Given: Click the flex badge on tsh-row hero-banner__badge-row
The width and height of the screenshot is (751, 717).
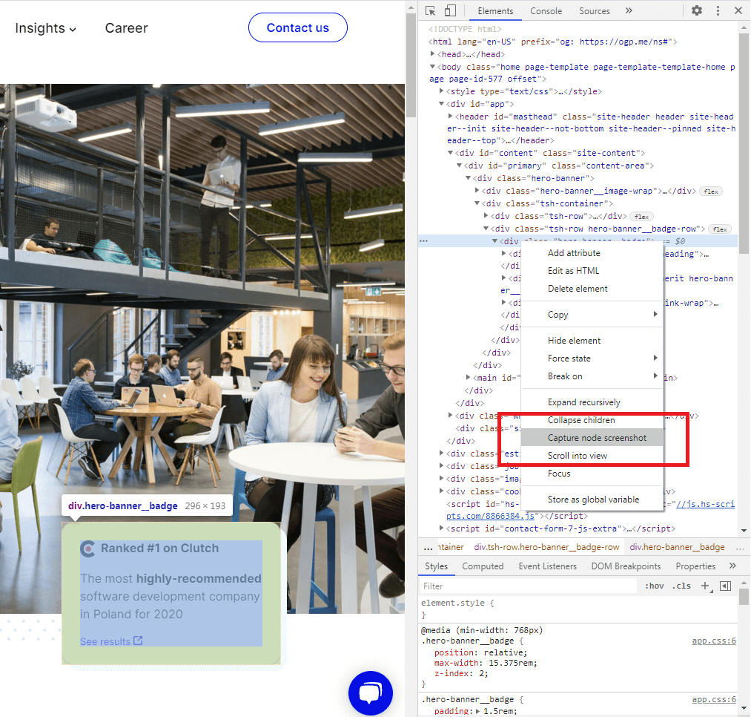Looking at the screenshot, I should tap(719, 229).
